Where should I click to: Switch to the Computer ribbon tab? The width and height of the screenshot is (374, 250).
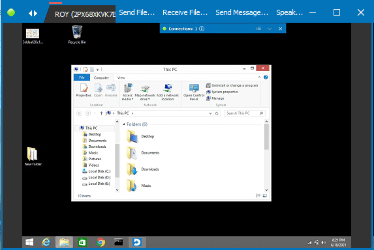click(x=101, y=77)
